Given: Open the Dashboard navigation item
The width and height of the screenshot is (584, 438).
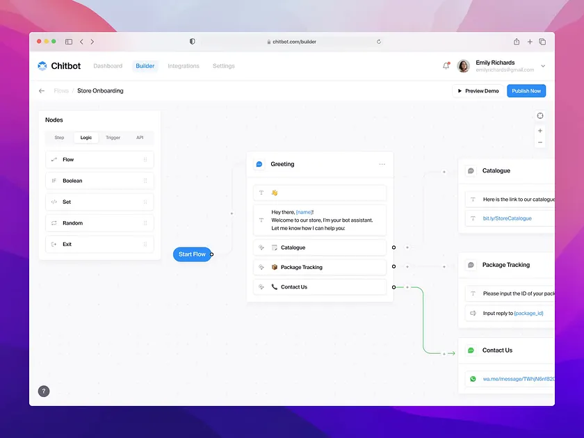Looking at the screenshot, I should [x=108, y=65].
